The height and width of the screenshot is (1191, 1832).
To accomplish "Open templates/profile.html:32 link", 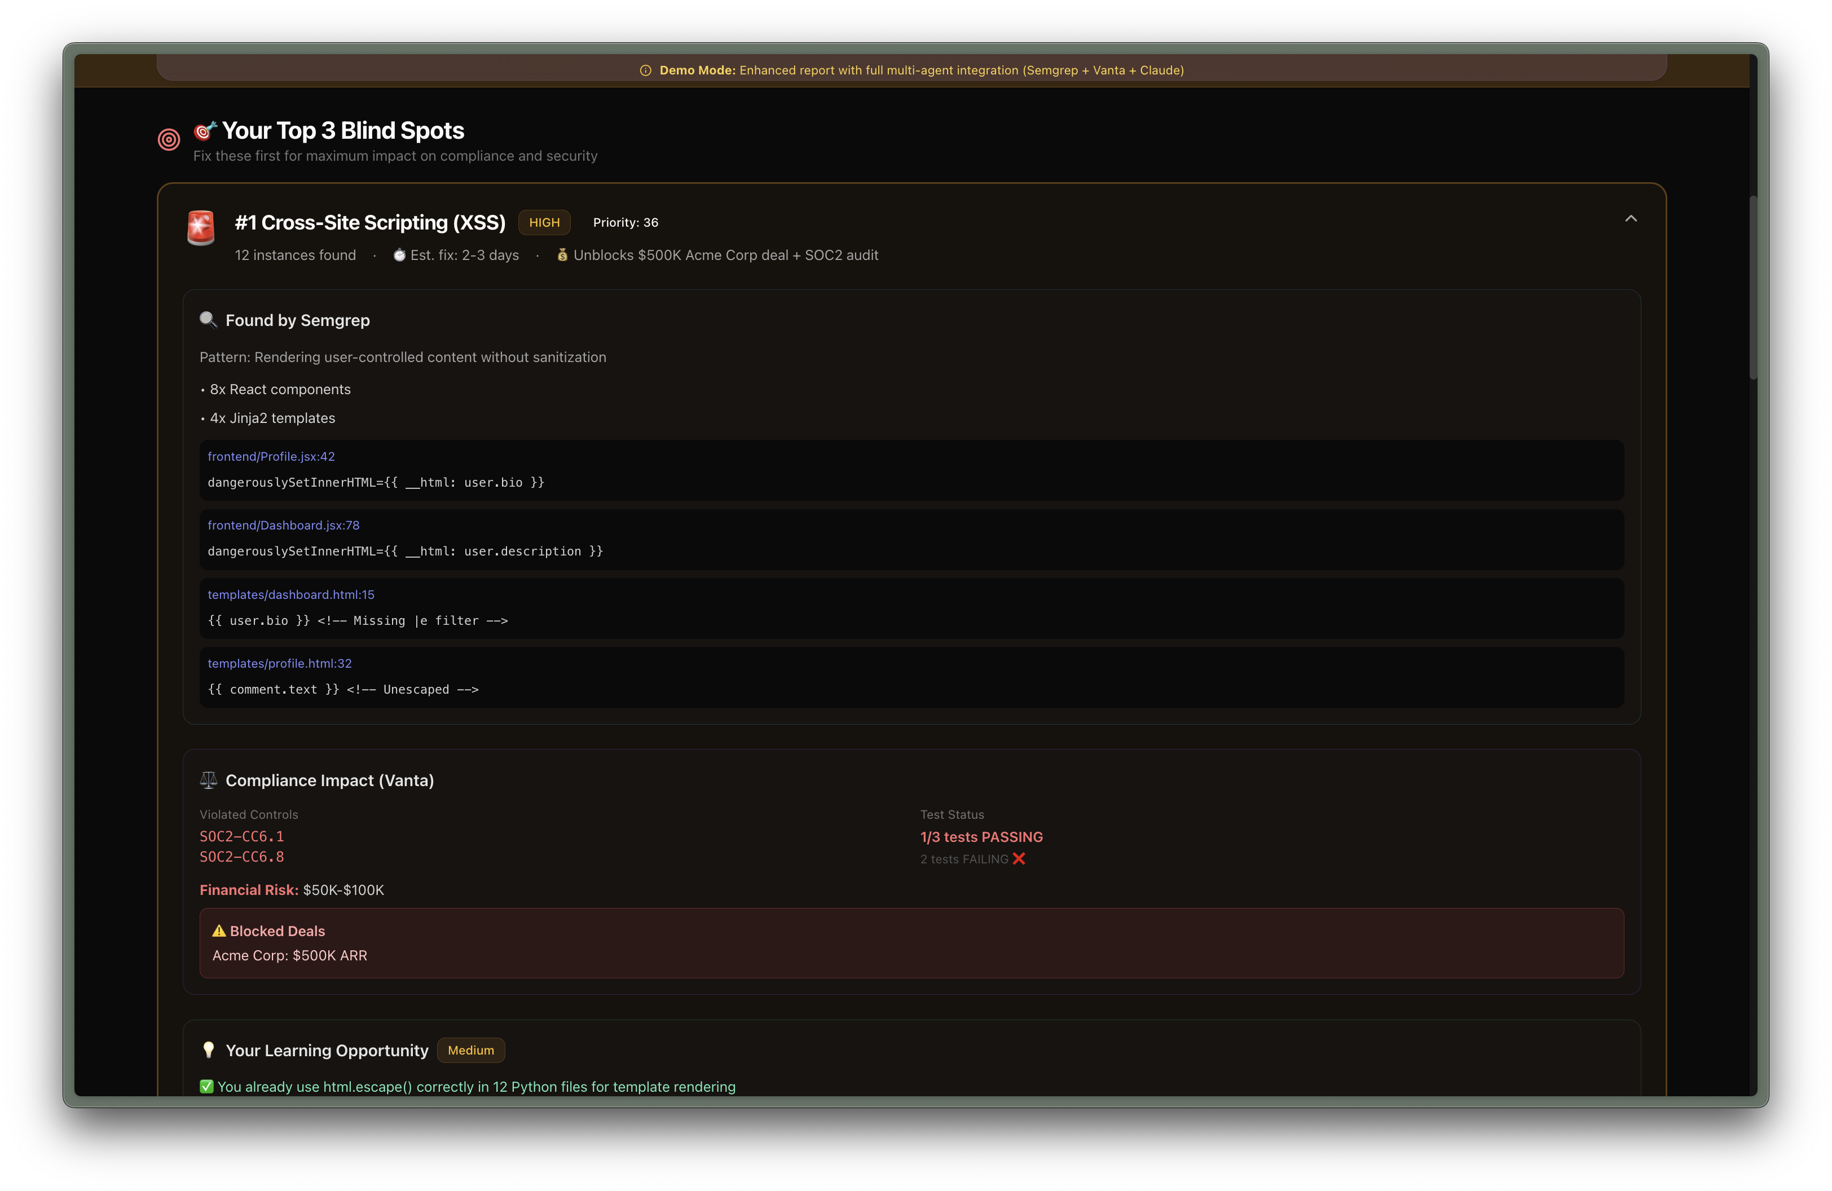I will click(x=279, y=663).
